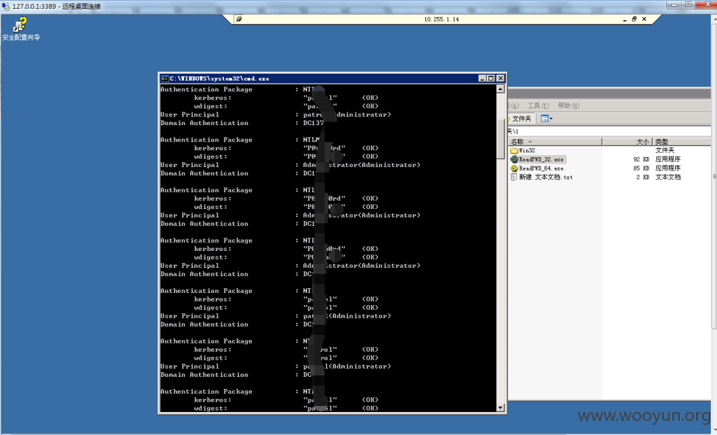Viewport: 717px width, 435px height.
Task: Restore down via the connection bar button
Action: tap(634, 19)
